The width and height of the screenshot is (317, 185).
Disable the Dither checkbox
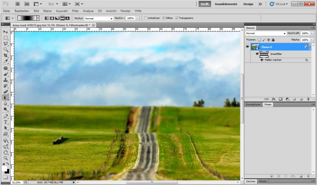(x=164, y=18)
